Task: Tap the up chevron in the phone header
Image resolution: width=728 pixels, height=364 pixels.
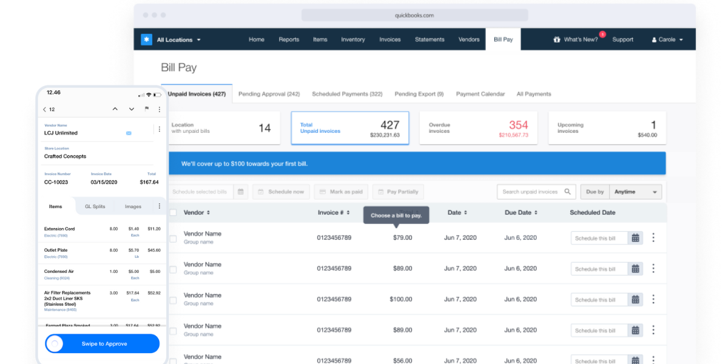Action: point(115,109)
